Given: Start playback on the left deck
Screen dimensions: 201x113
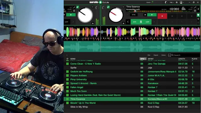Looking at the screenshot, I should (x=71, y=15).
